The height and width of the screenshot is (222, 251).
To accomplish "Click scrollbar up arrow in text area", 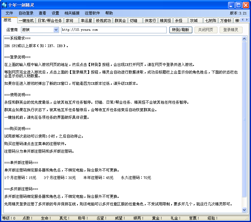I will pos(244,39).
